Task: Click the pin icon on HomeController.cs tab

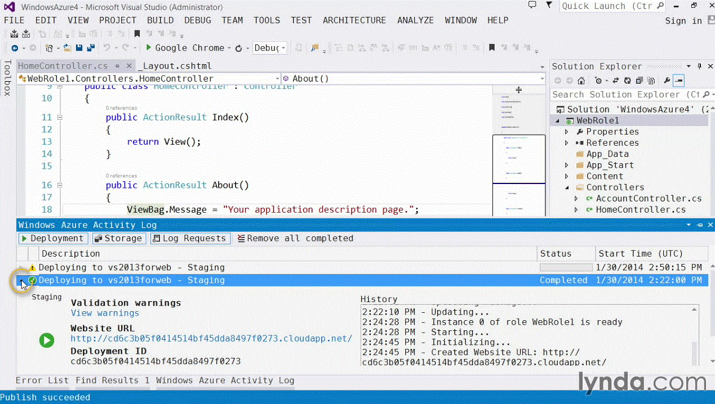Action: tap(117, 66)
